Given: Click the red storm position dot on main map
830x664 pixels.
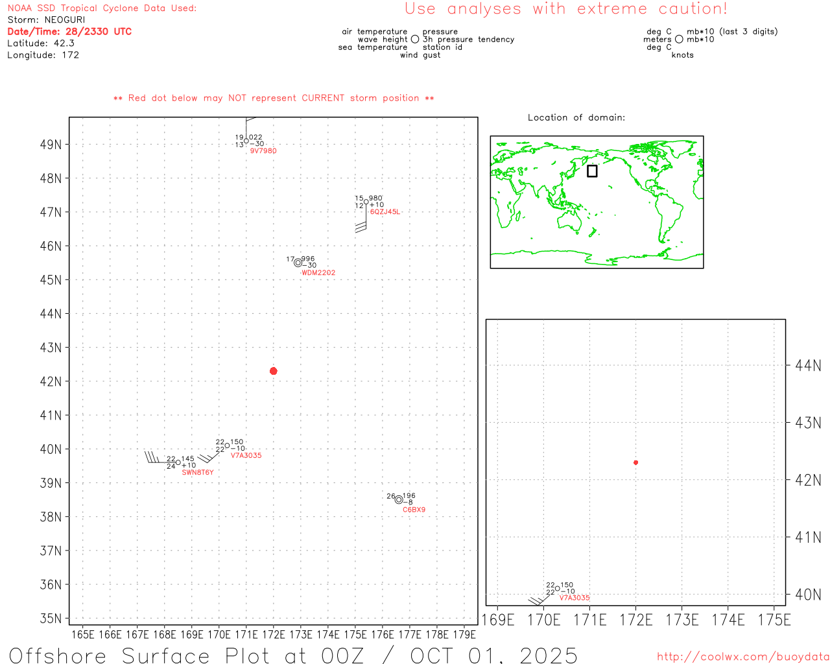Looking at the screenshot, I should tap(274, 371).
